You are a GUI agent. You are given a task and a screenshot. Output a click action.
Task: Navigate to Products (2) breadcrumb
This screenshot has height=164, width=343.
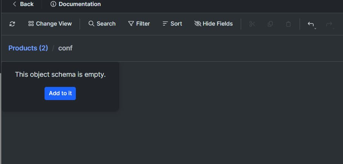click(x=28, y=48)
